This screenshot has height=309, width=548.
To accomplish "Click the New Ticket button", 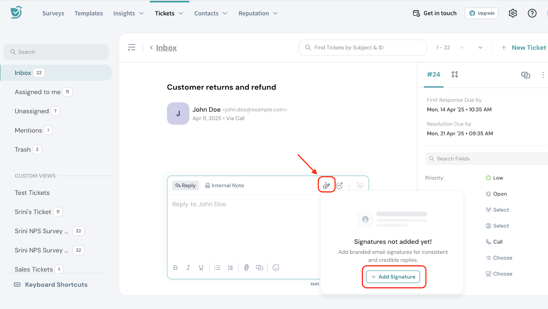I will (x=524, y=48).
